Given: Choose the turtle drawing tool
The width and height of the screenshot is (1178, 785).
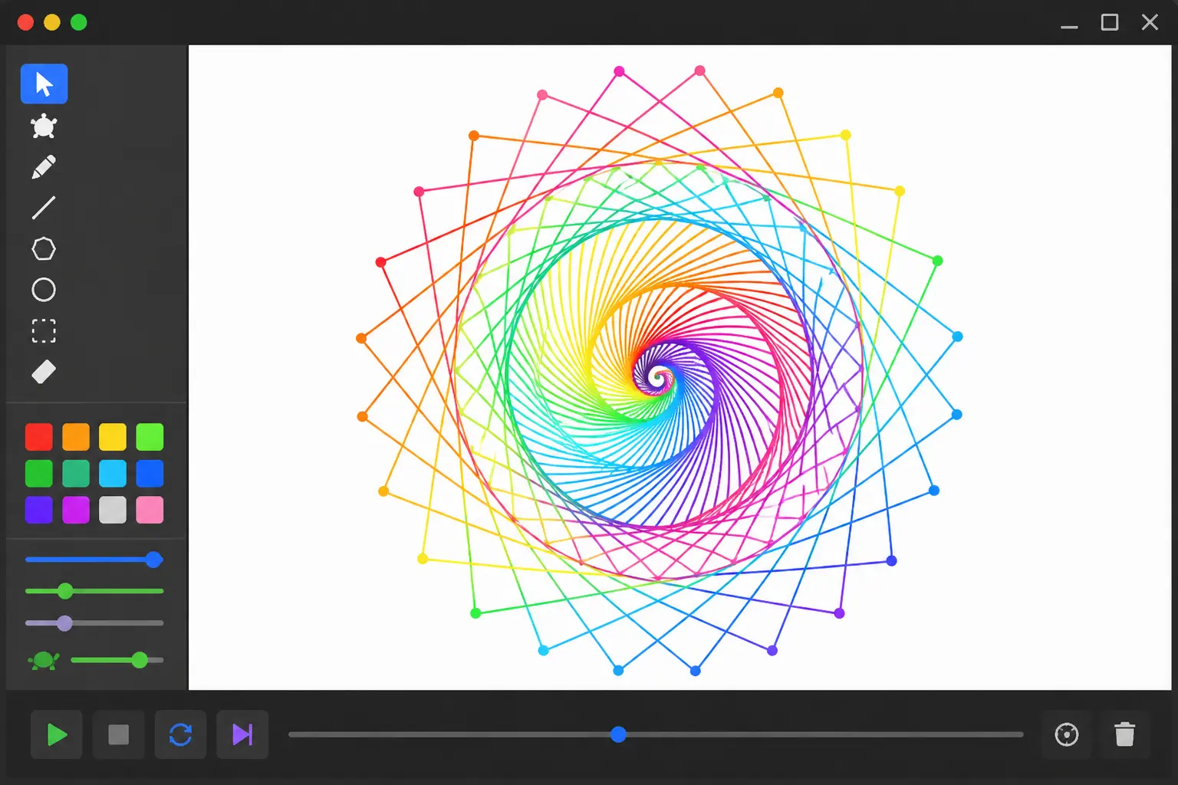Looking at the screenshot, I should point(44,126).
